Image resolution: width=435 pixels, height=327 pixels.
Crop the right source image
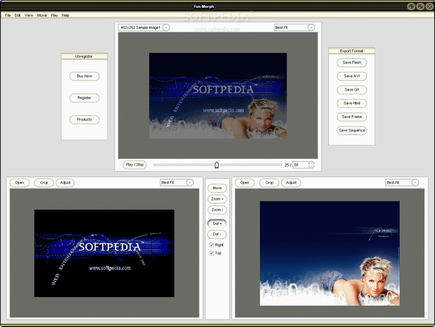[x=269, y=183]
